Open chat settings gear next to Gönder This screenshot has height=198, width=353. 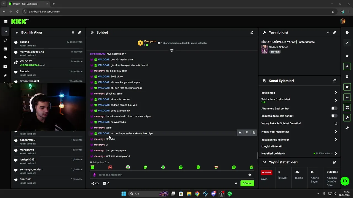pyautogui.click(x=236, y=183)
